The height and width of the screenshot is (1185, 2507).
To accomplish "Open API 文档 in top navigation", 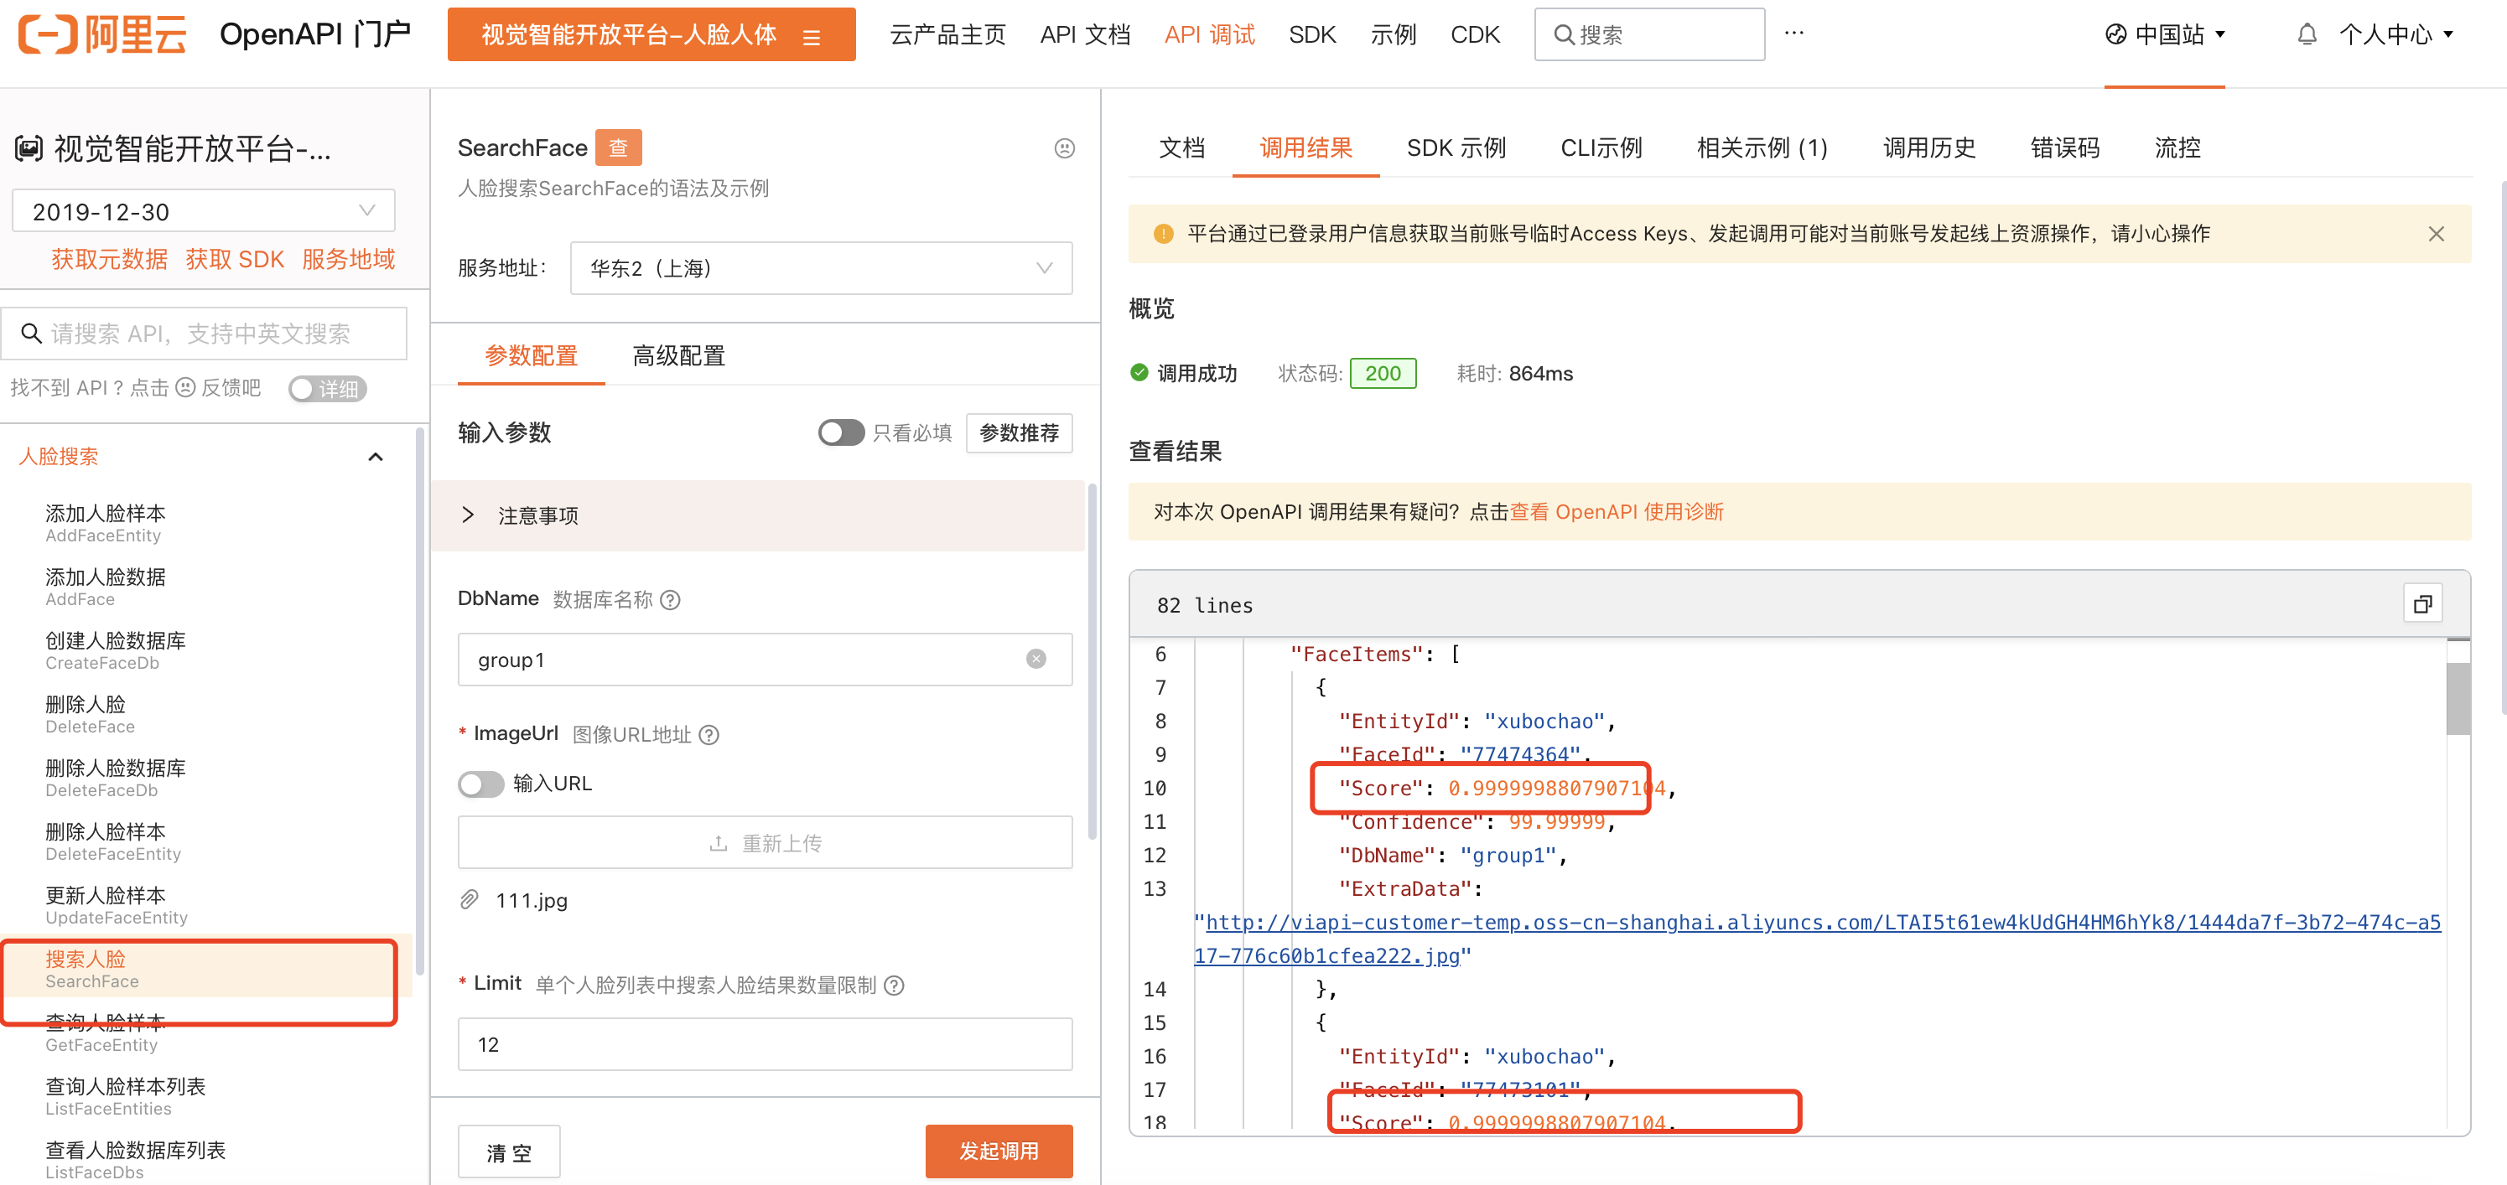I will click(x=1084, y=35).
